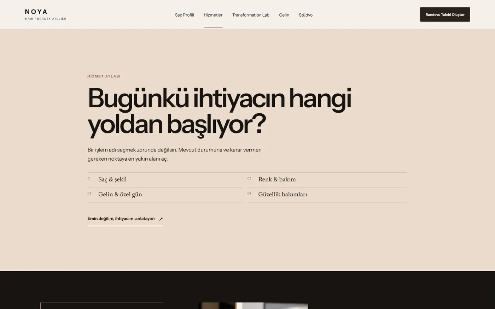Click the 03 number beside Gelin & özel gün
This screenshot has width=495, height=309.
coord(89,194)
